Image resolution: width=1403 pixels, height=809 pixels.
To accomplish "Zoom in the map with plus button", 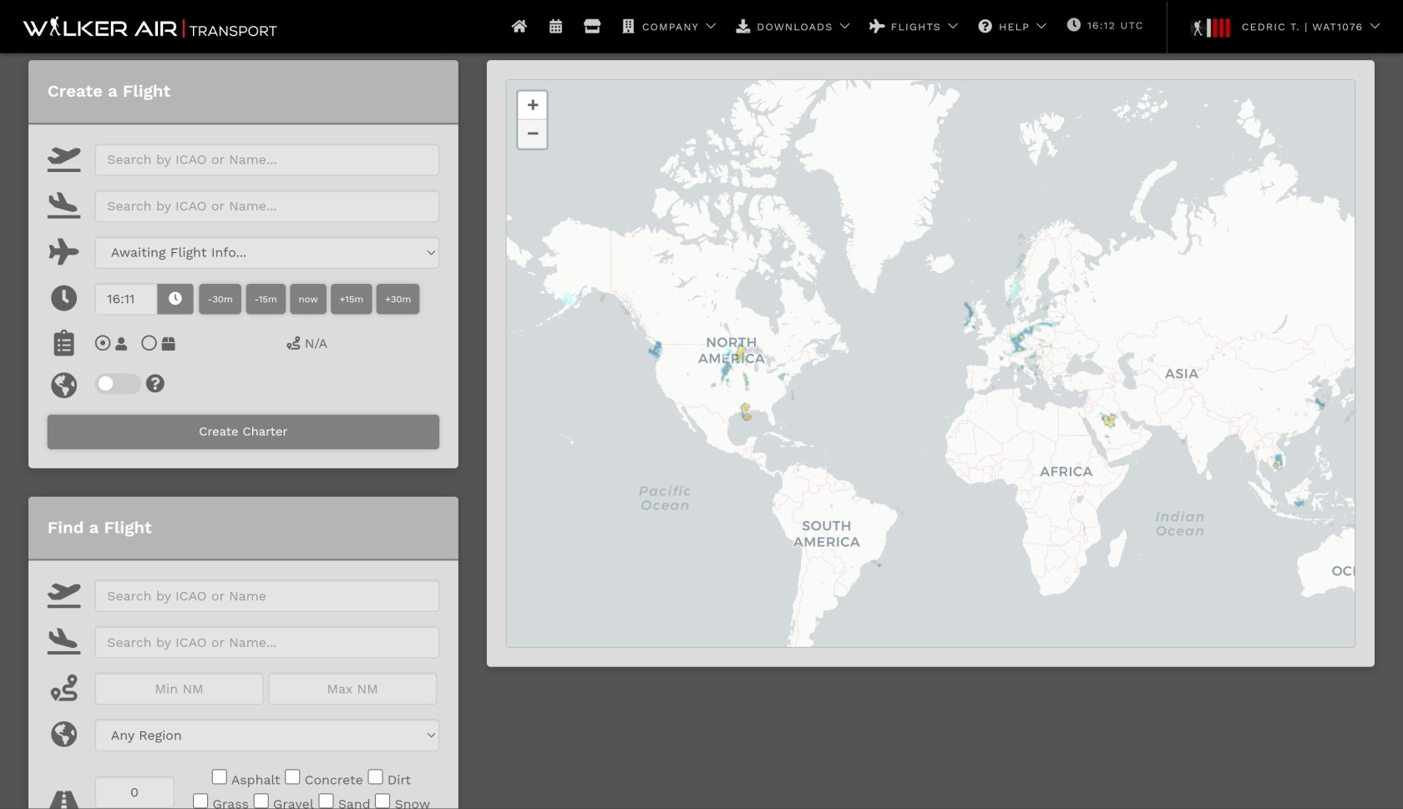I will click(x=532, y=105).
